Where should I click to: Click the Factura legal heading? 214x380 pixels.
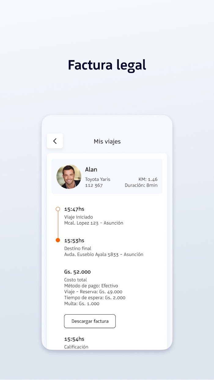pyautogui.click(x=107, y=65)
